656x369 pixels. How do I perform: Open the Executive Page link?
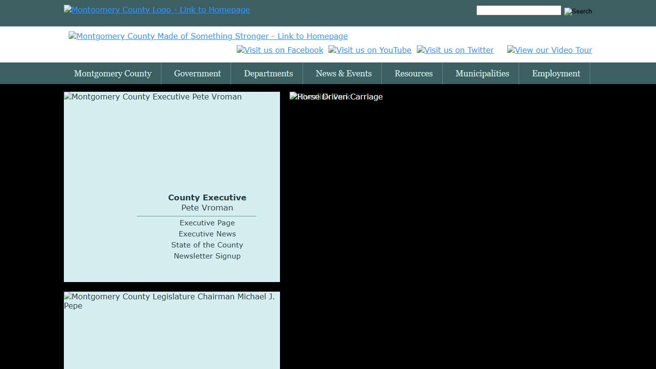(x=207, y=223)
